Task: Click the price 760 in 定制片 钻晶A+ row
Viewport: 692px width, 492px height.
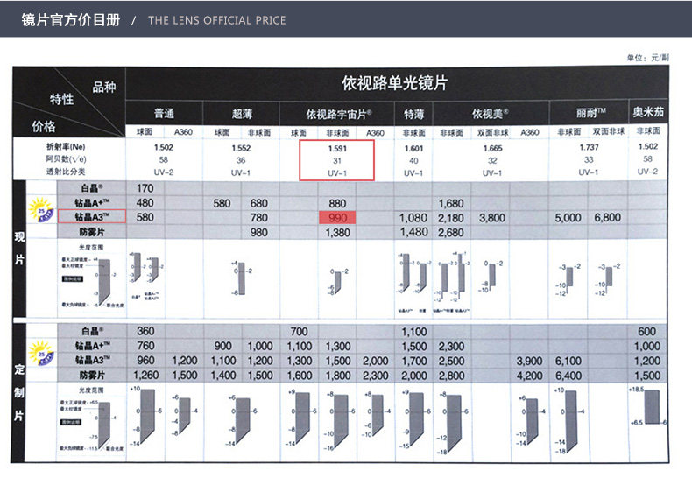Action: [x=145, y=346]
